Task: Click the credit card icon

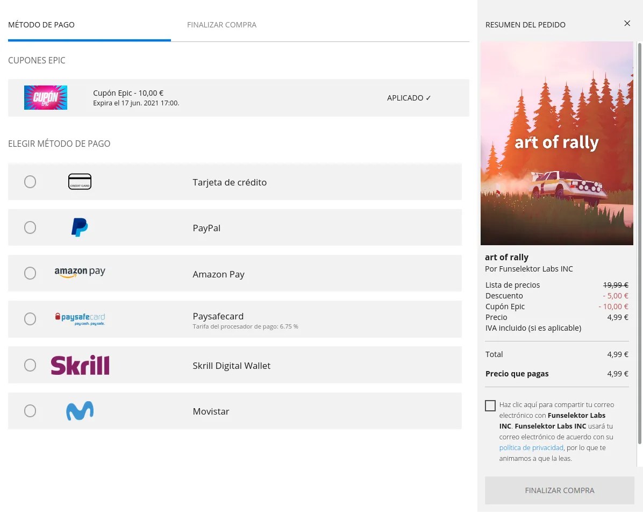Action: coord(80,182)
